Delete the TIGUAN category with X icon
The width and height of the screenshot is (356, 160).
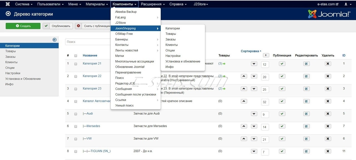pos(328,151)
